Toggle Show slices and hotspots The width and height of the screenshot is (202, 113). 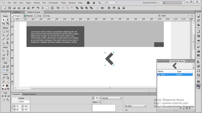click(7, 70)
